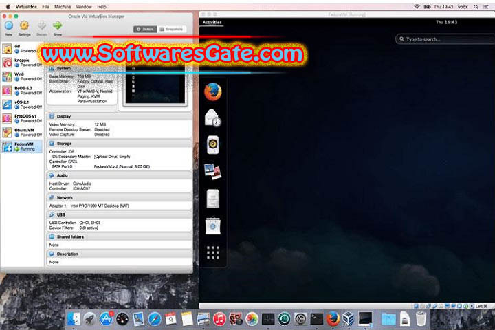Open Time Machine from the Dock
The width and height of the screenshot is (495, 330).
[x=284, y=319]
